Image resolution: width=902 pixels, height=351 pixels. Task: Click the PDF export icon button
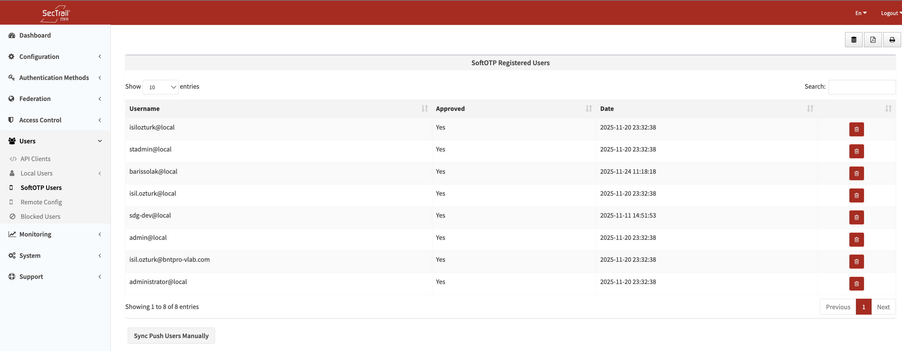pyautogui.click(x=872, y=40)
